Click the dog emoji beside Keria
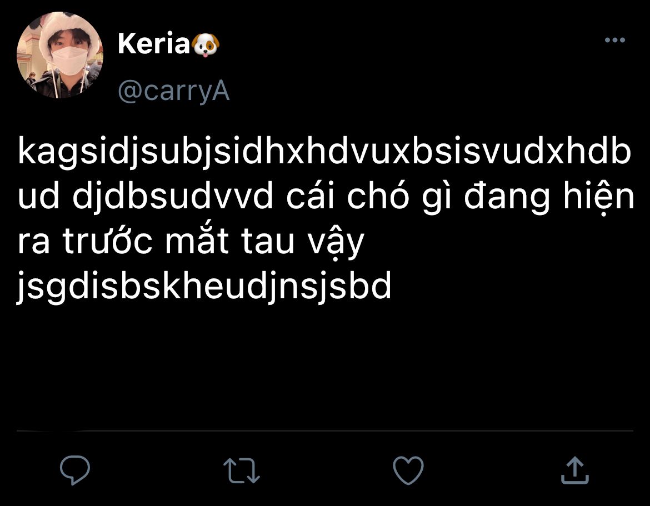This screenshot has height=506, width=650. (x=206, y=44)
